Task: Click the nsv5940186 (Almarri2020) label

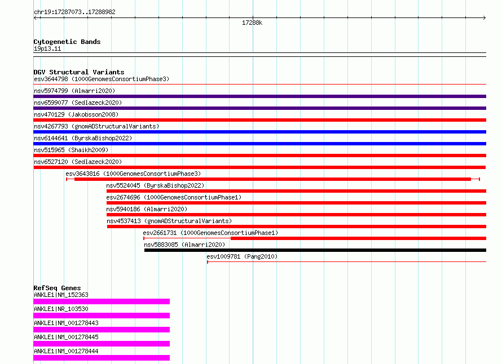Action: click(x=147, y=209)
